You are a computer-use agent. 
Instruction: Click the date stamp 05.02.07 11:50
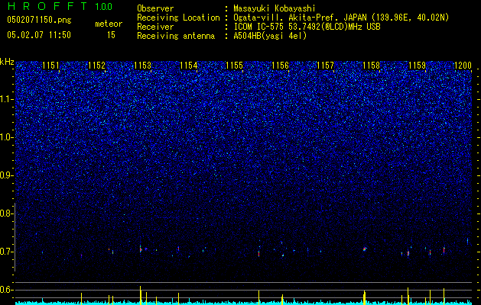click(39, 35)
